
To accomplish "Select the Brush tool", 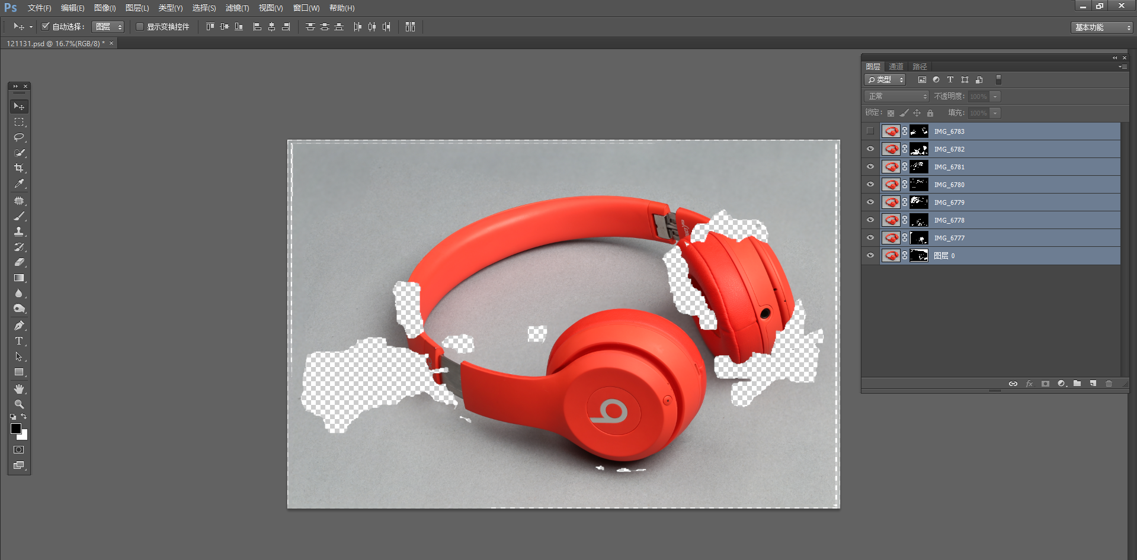I will (19, 216).
